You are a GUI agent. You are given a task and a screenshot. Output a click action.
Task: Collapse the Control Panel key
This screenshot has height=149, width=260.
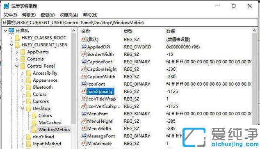pyautogui.click(x=17, y=66)
